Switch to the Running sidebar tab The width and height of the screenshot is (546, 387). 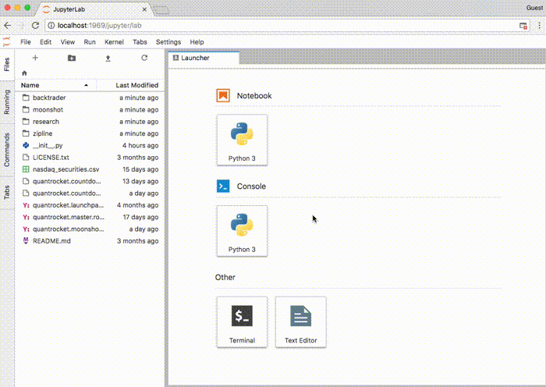coord(7,101)
